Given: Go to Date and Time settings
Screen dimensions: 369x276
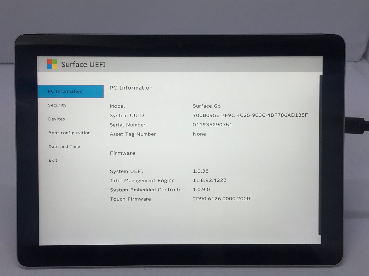Looking at the screenshot, I should pyautogui.click(x=64, y=147).
